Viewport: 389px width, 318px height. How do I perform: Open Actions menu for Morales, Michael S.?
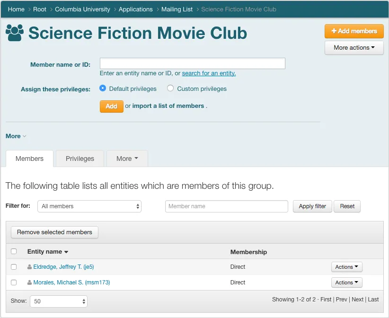pos(346,283)
